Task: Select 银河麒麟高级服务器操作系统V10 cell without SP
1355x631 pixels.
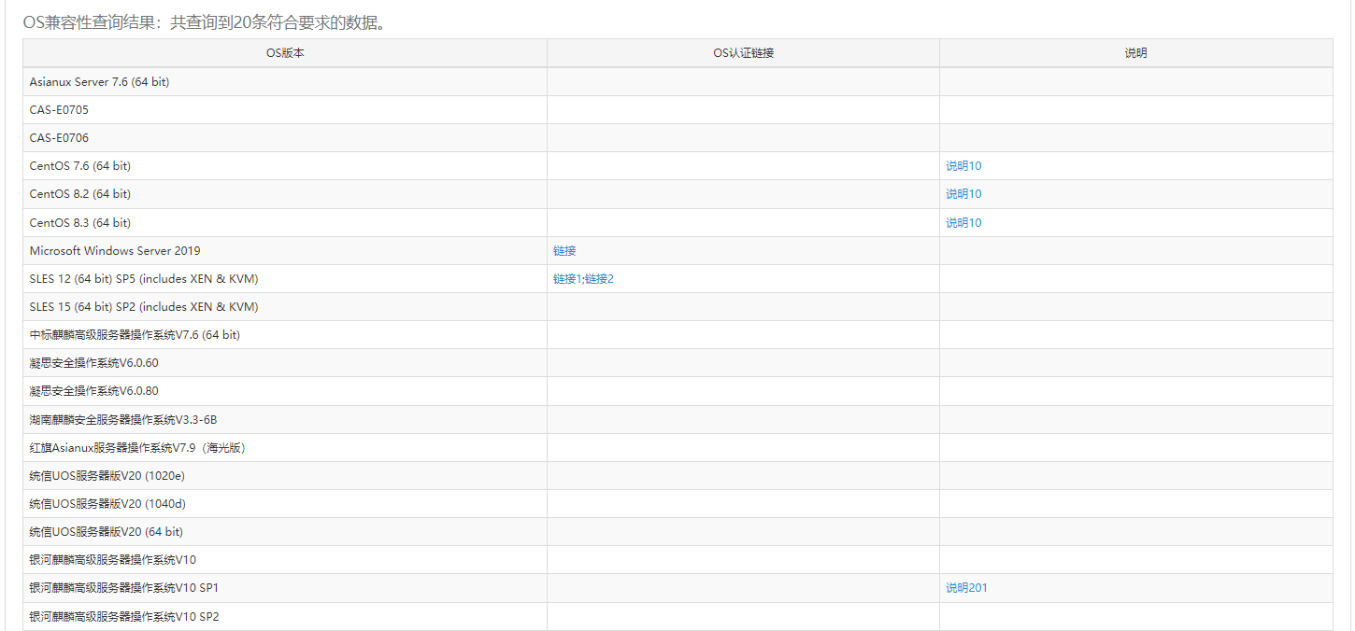Action: 285,560
